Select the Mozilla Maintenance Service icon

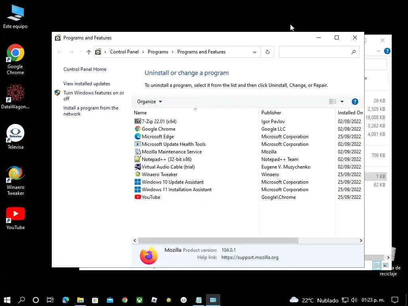tap(137, 151)
